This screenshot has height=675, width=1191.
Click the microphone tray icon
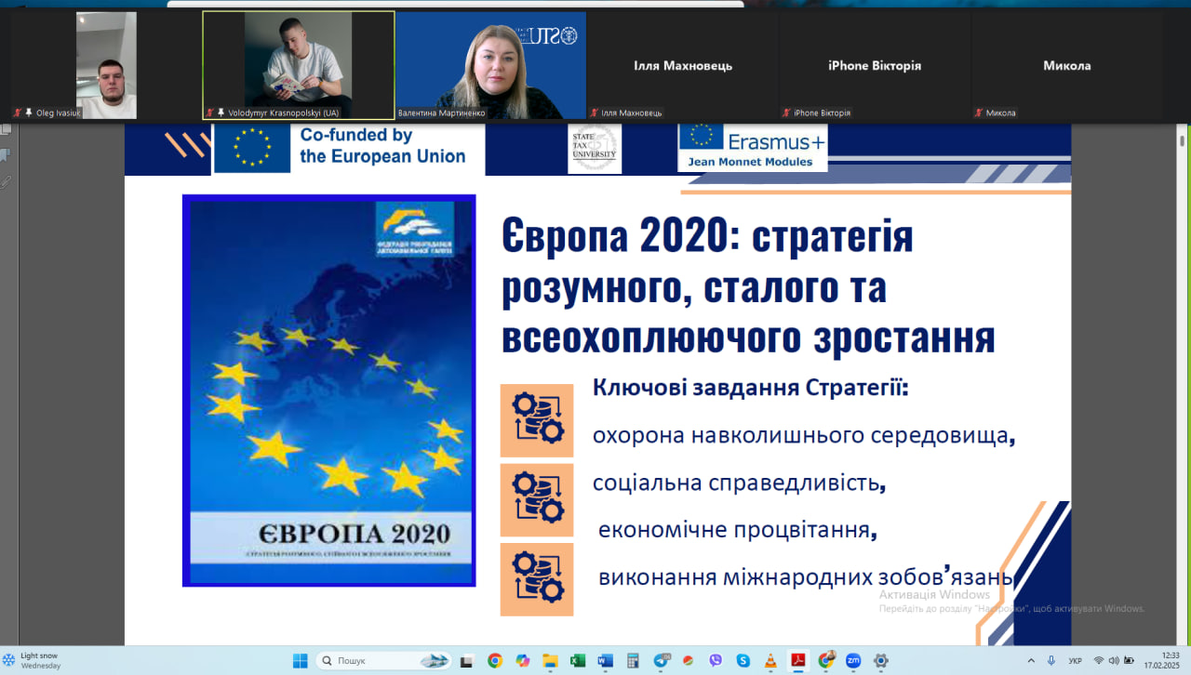click(1051, 661)
